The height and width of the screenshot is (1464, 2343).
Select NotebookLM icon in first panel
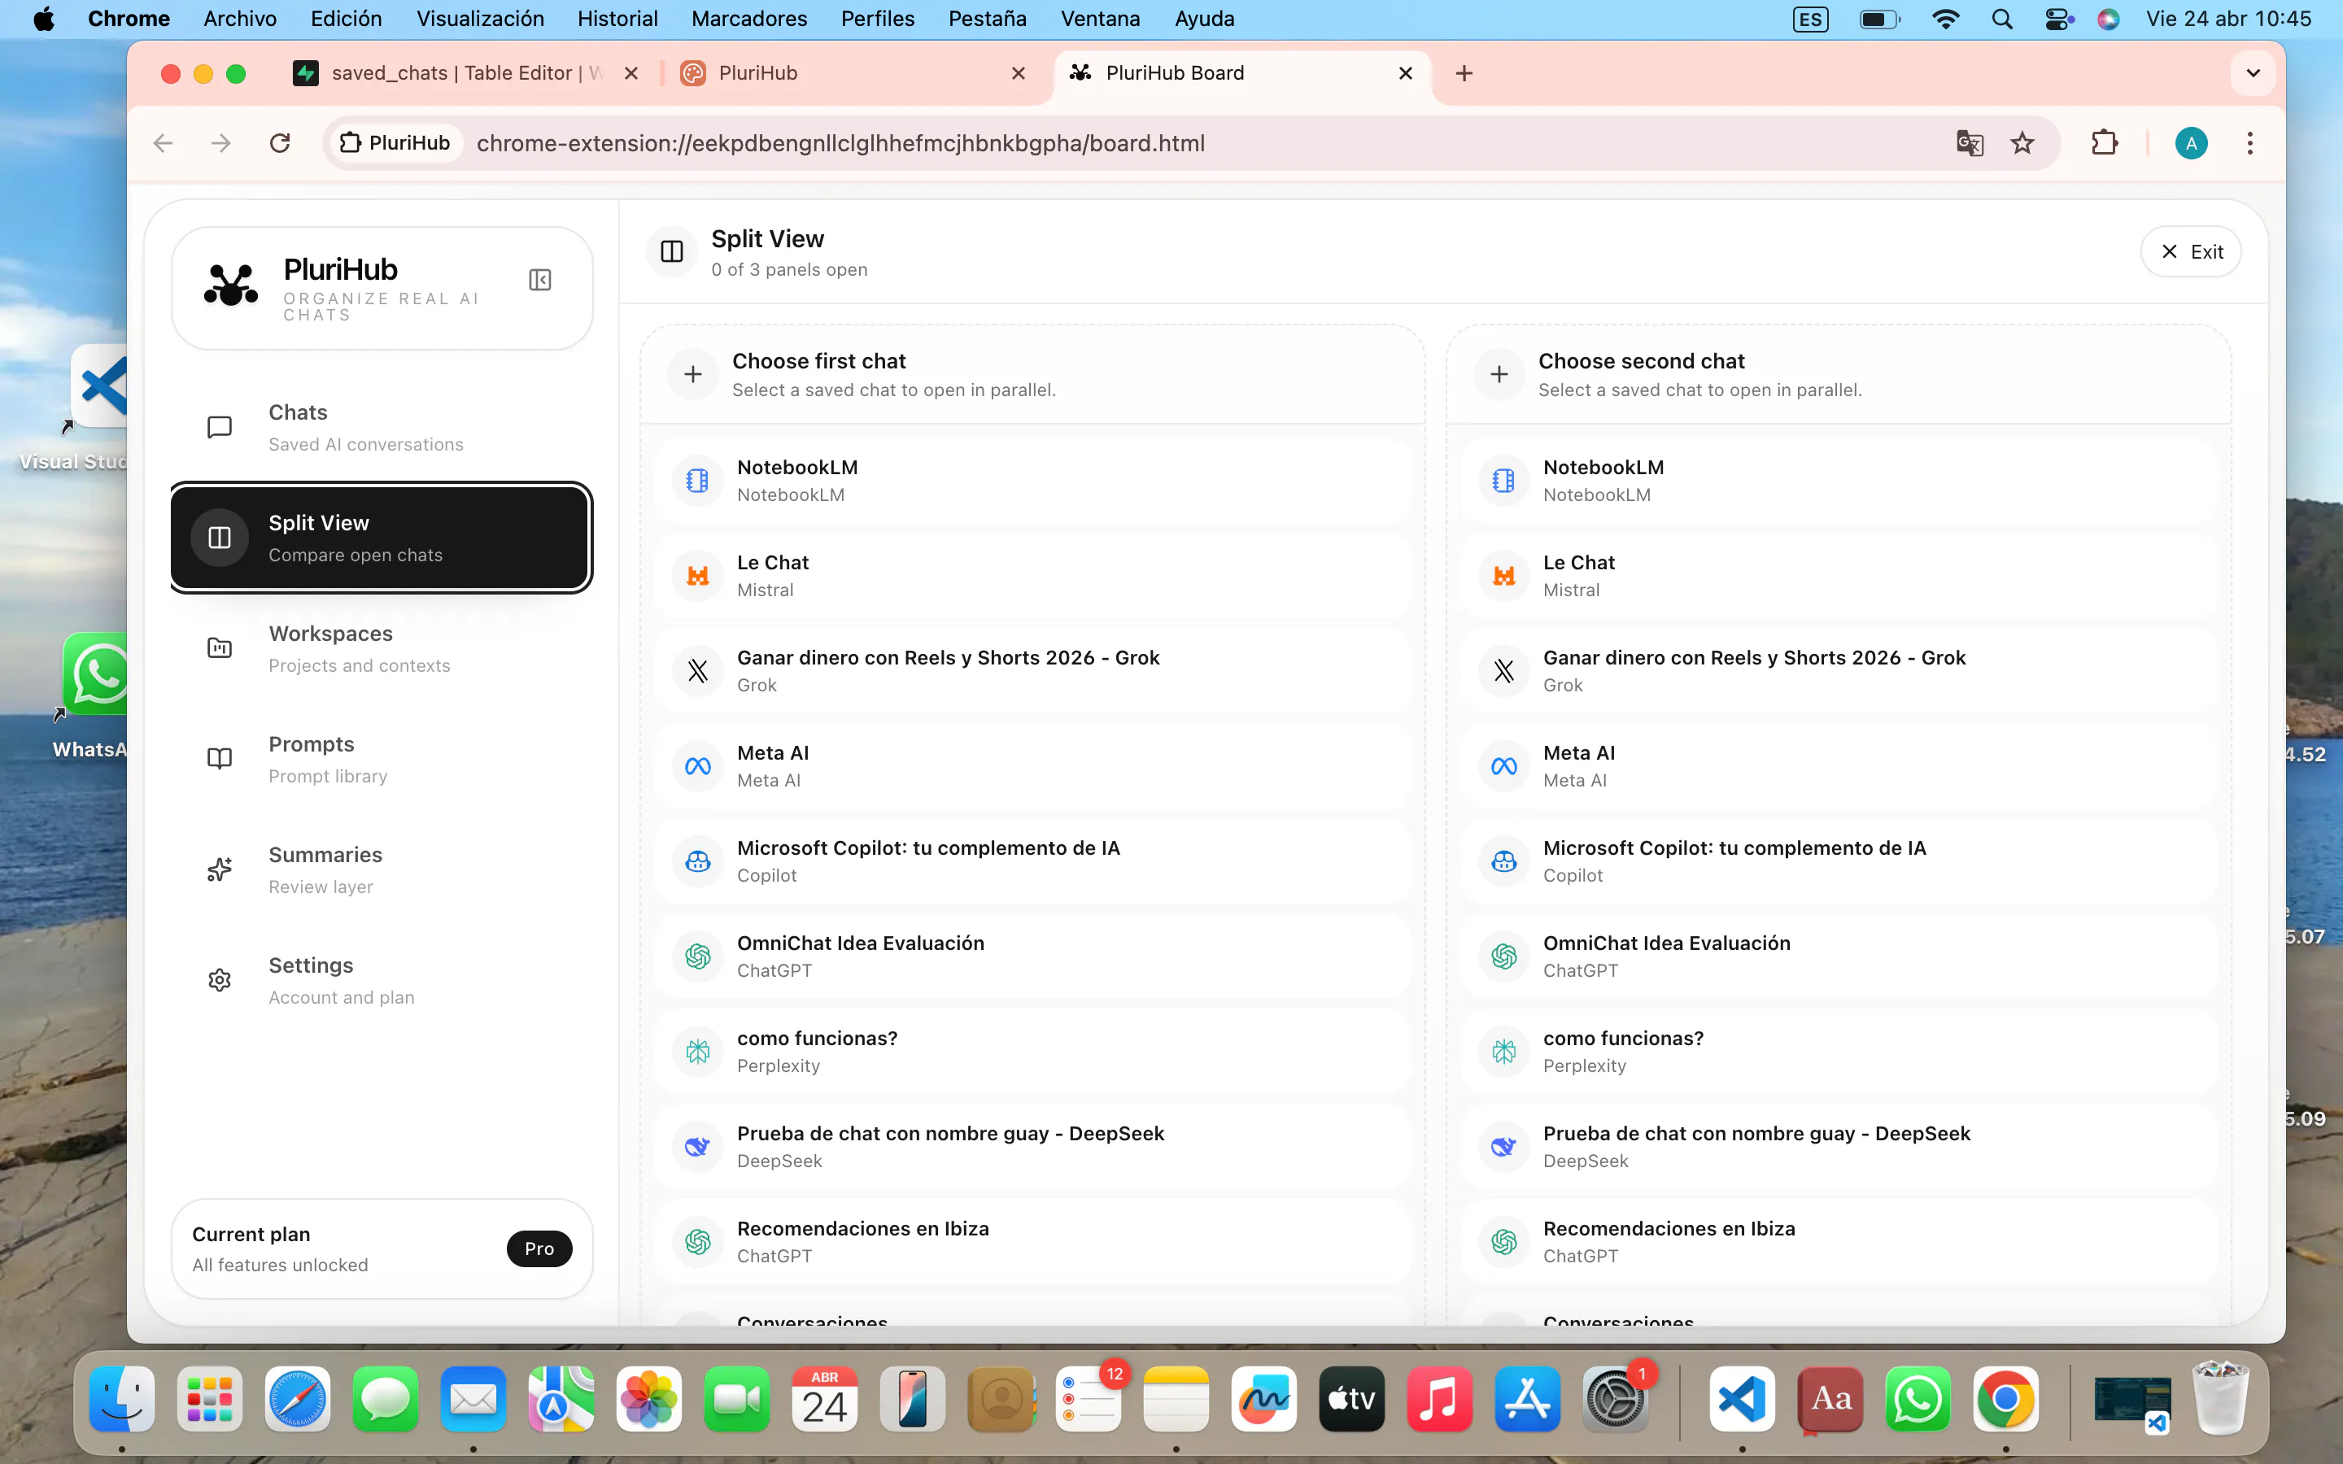coord(697,480)
